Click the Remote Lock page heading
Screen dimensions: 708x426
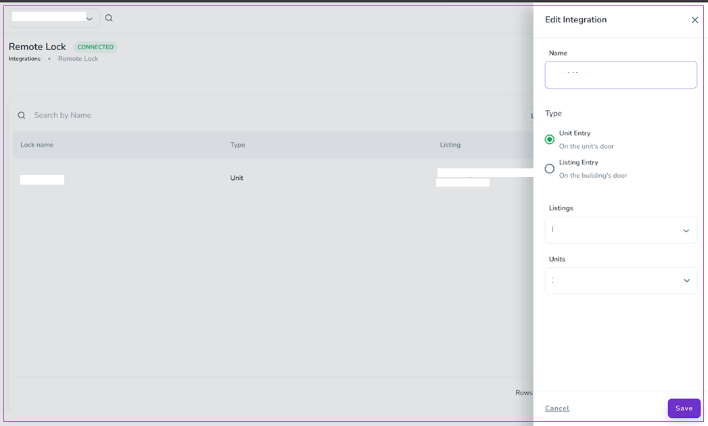(37, 47)
